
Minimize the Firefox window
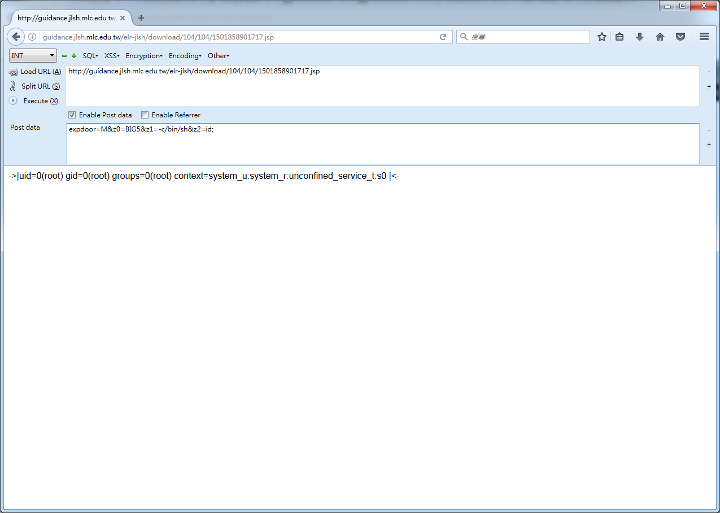(668, 5)
